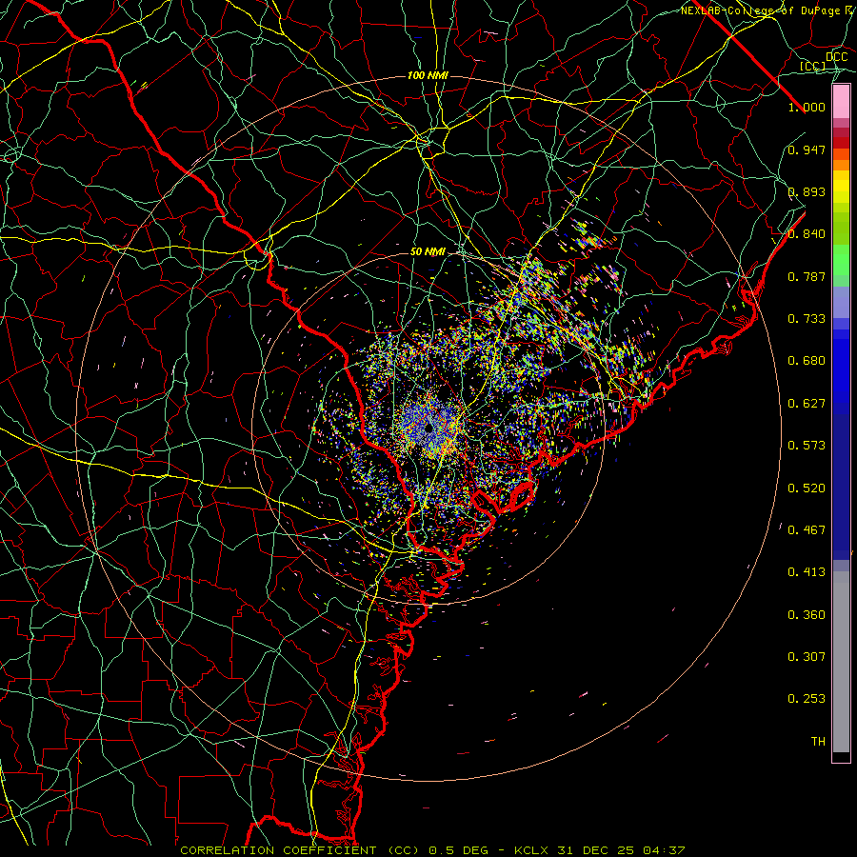This screenshot has height=857, width=857.
Task: Click the 0.840 scale value
Action: pyautogui.click(x=807, y=234)
